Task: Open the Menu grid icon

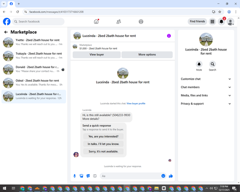Action: click(212, 22)
